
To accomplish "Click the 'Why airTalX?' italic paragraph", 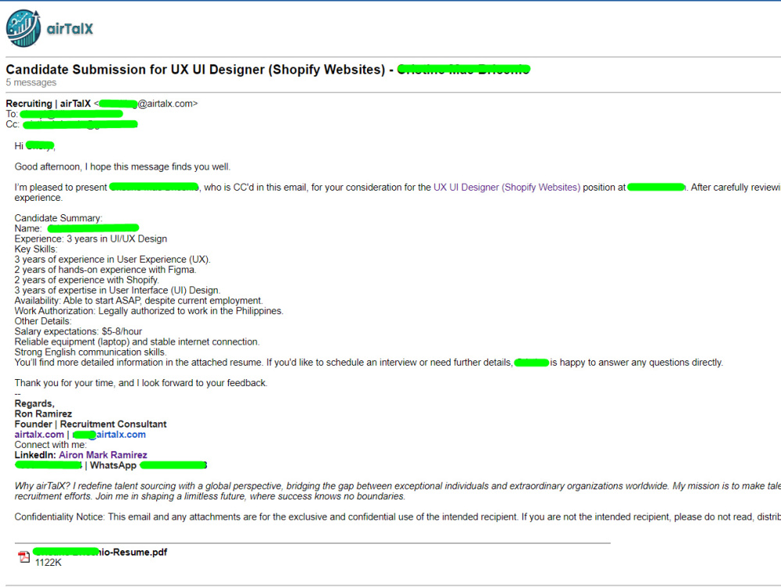I will point(398,491).
